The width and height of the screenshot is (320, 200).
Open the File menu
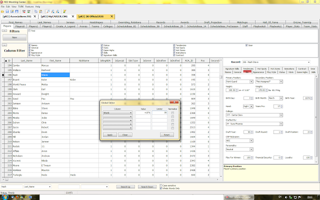click(2, 6)
